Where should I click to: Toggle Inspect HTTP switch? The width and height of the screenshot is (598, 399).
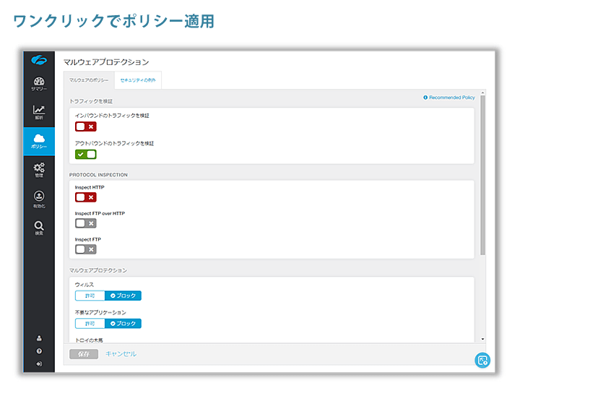[85, 197]
